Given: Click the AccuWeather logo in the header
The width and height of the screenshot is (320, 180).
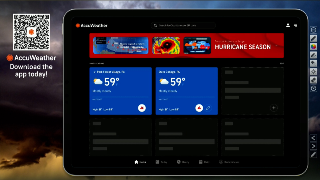Looking at the screenshot, I should coord(92,26).
